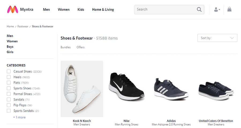The width and height of the screenshot is (241, 128).
Task: Open the Home & Living menu
Action: tap(103, 10)
